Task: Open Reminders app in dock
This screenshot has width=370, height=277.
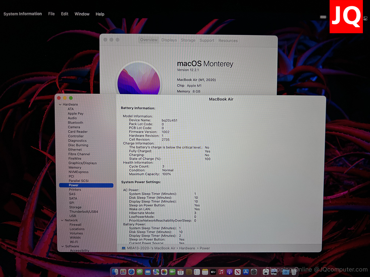Action: click(197, 272)
